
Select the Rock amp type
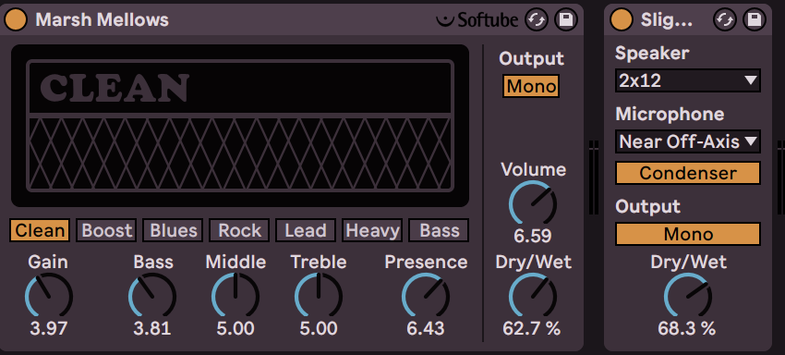[x=239, y=230]
